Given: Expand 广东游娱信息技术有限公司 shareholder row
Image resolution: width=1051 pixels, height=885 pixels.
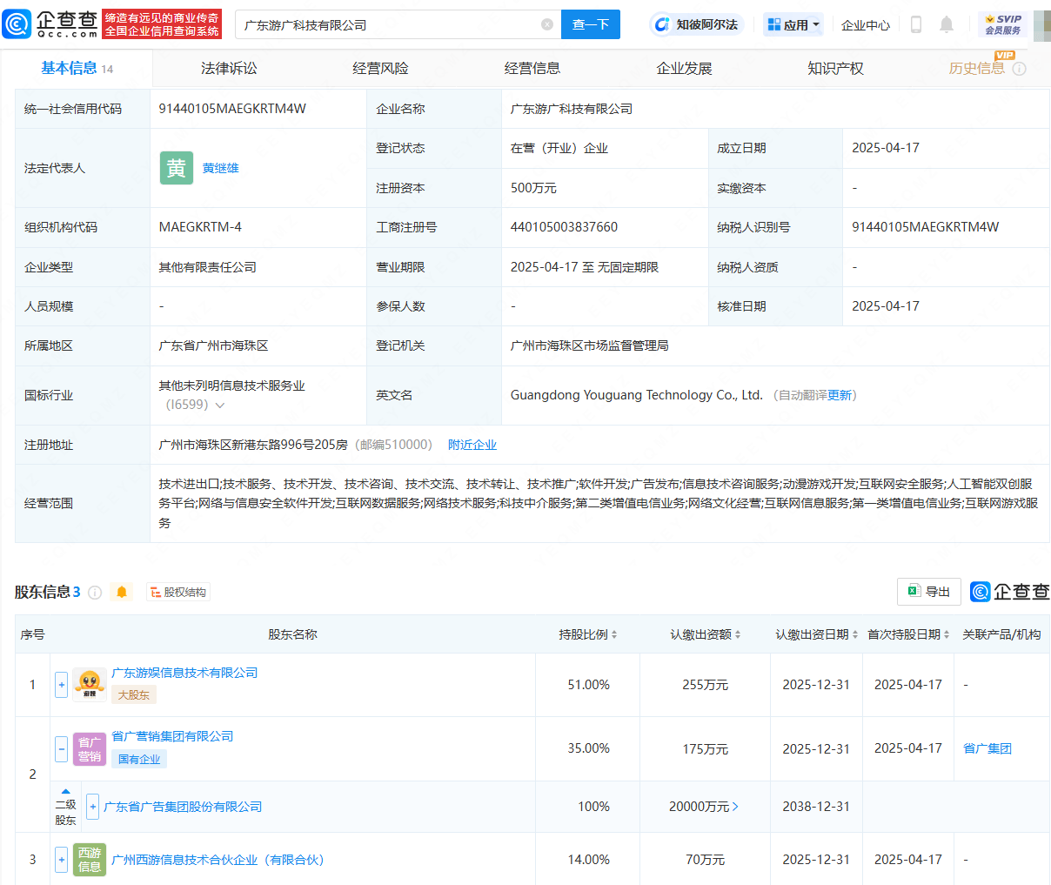Looking at the screenshot, I should tap(61, 685).
